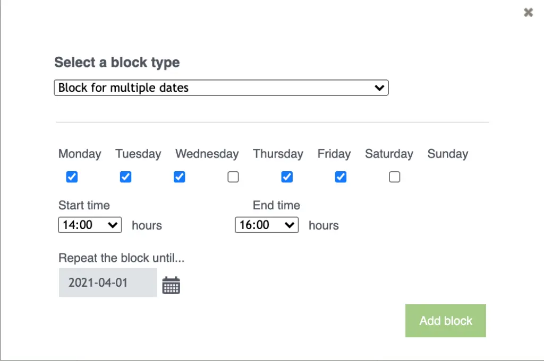Screen dimensions: 544x361
Task: Open the End time 16:00 dropdown
Action: tap(267, 225)
